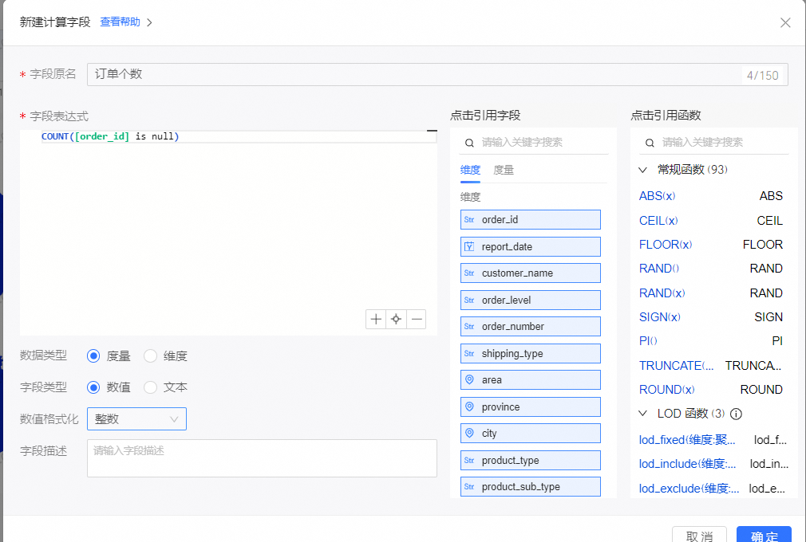Select 文本 radio for 字段类型

(x=151, y=387)
